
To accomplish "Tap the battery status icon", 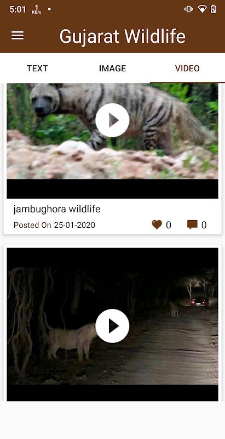I will tap(214, 9).
